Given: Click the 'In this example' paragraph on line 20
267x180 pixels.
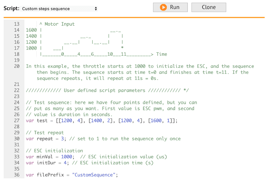Looking at the screenshot, I should (140, 72).
